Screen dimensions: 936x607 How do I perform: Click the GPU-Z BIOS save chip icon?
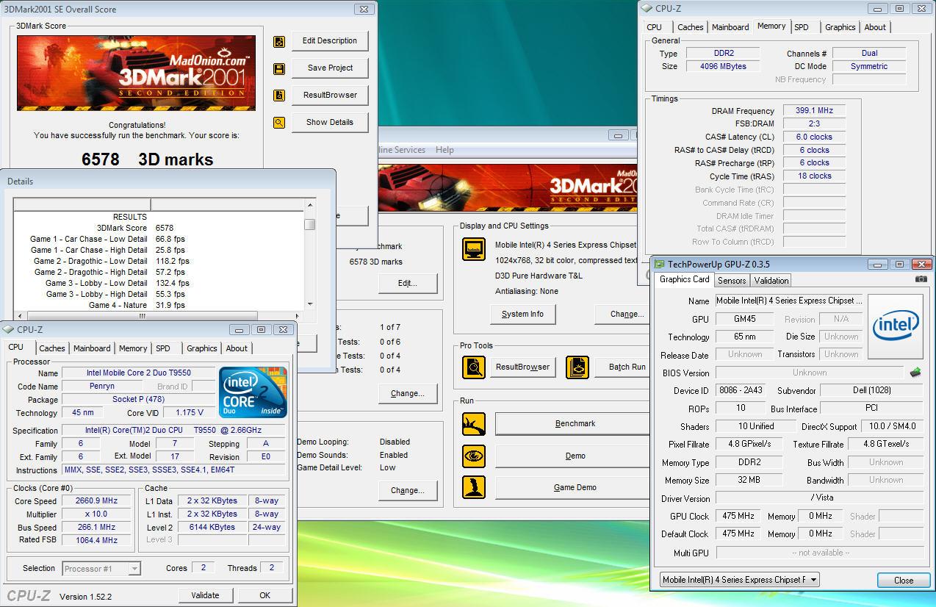[x=915, y=373]
